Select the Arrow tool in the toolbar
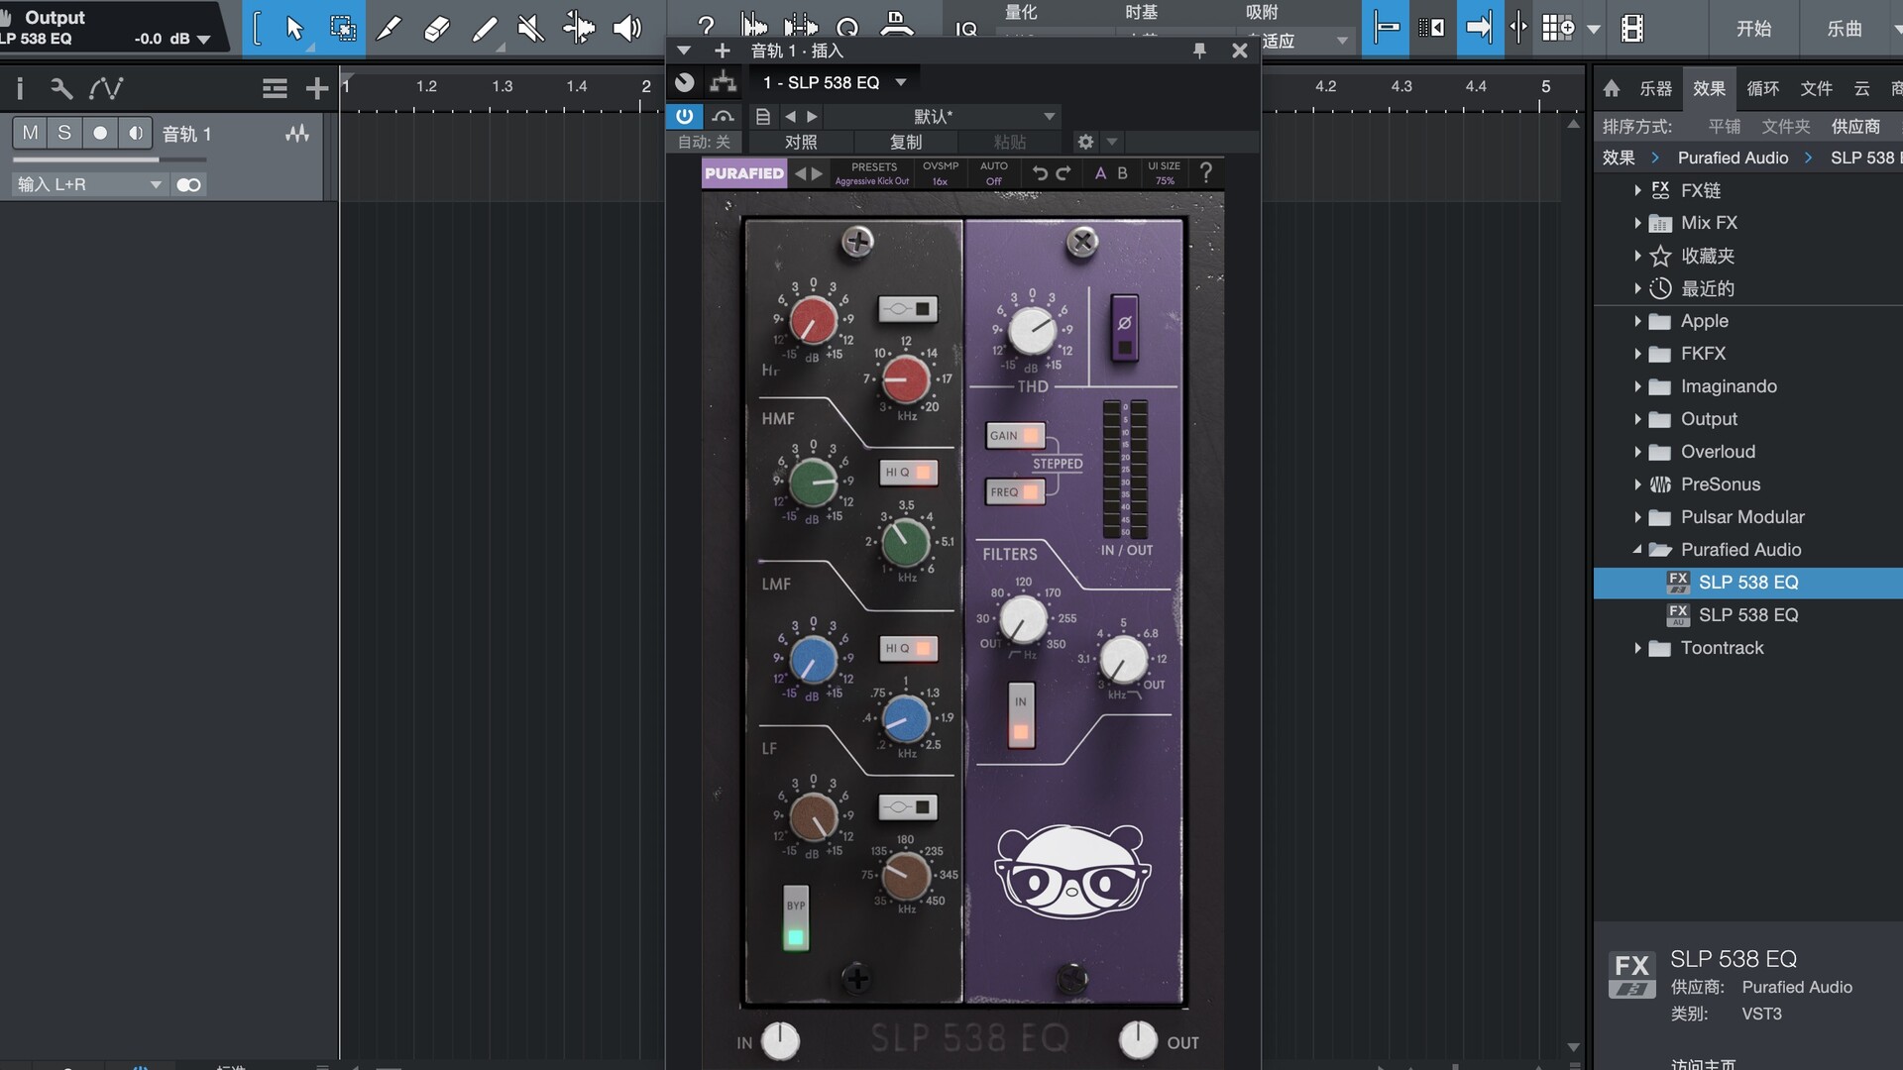Viewport: 1903px width, 1070px height. [292, 29]
